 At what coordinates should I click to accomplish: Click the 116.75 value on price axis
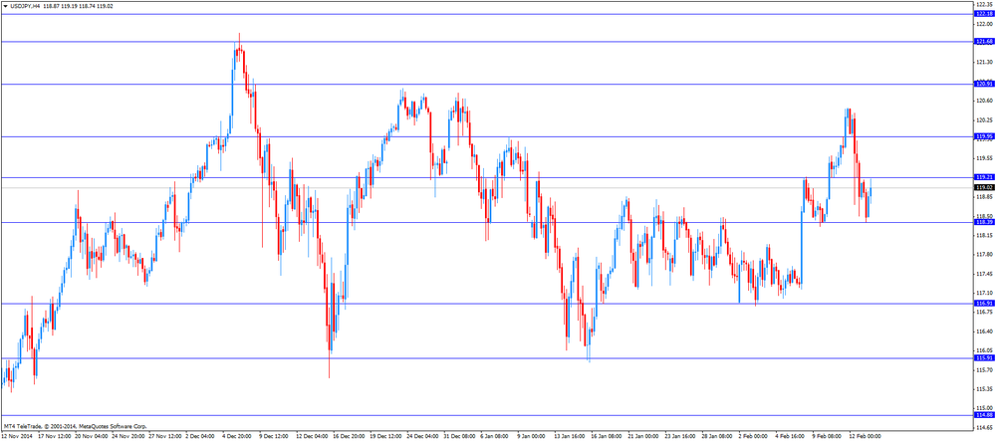point(985,312)
